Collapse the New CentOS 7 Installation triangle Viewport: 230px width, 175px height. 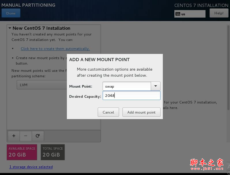(10, 28)
